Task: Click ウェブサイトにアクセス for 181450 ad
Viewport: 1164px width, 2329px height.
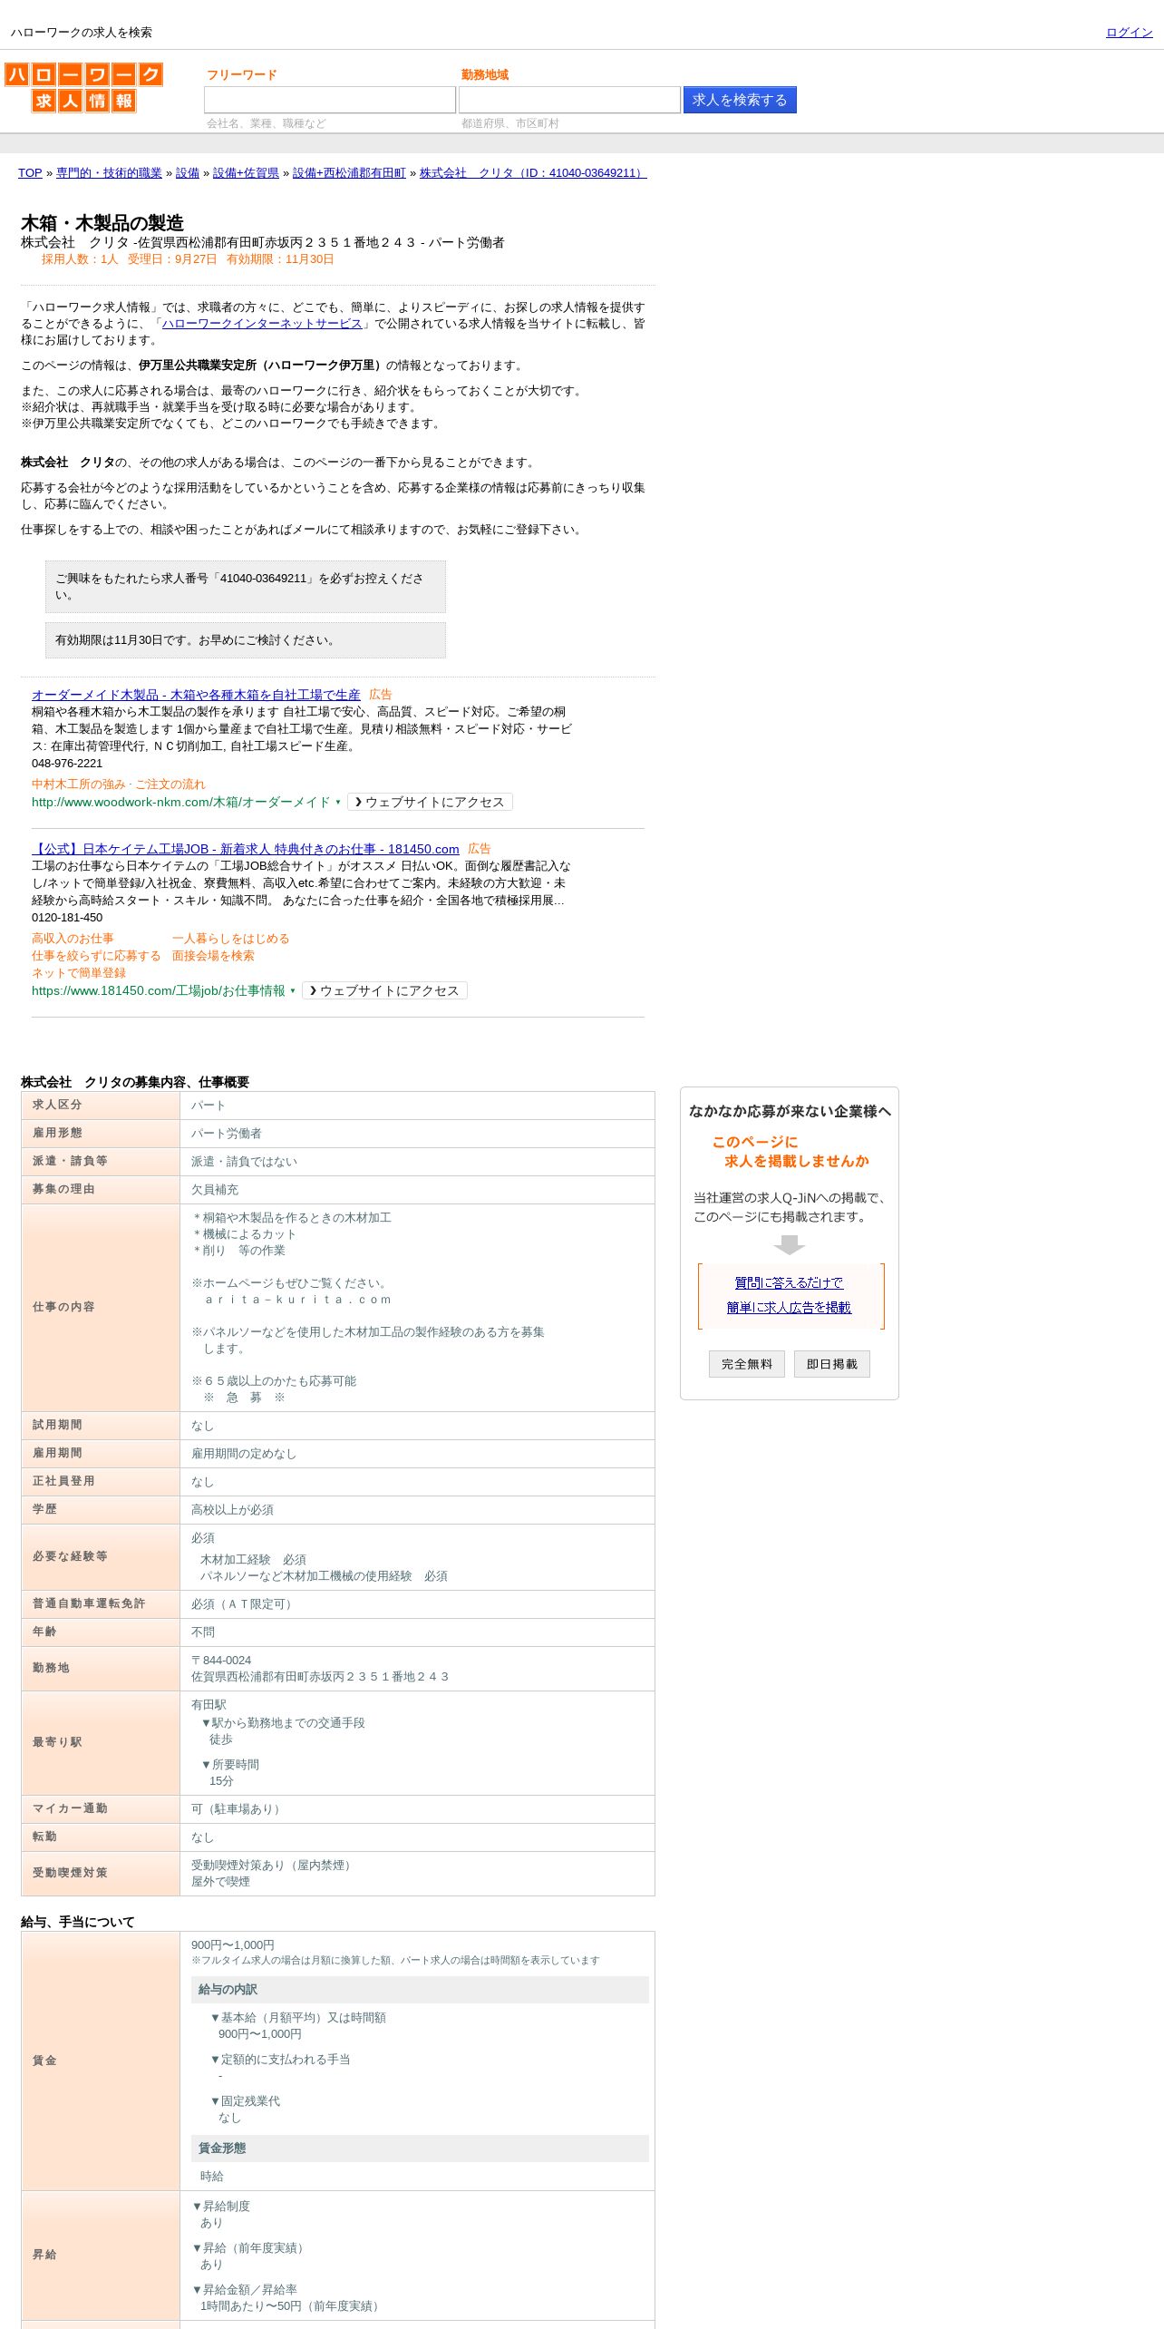Action: click(384, 990)
